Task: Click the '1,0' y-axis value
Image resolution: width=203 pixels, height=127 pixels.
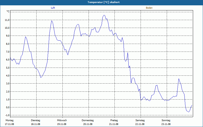Action: pyautogui.click(x=8, y=99)
